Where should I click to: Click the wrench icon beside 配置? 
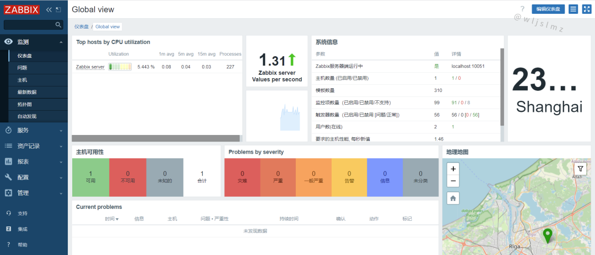8,177
